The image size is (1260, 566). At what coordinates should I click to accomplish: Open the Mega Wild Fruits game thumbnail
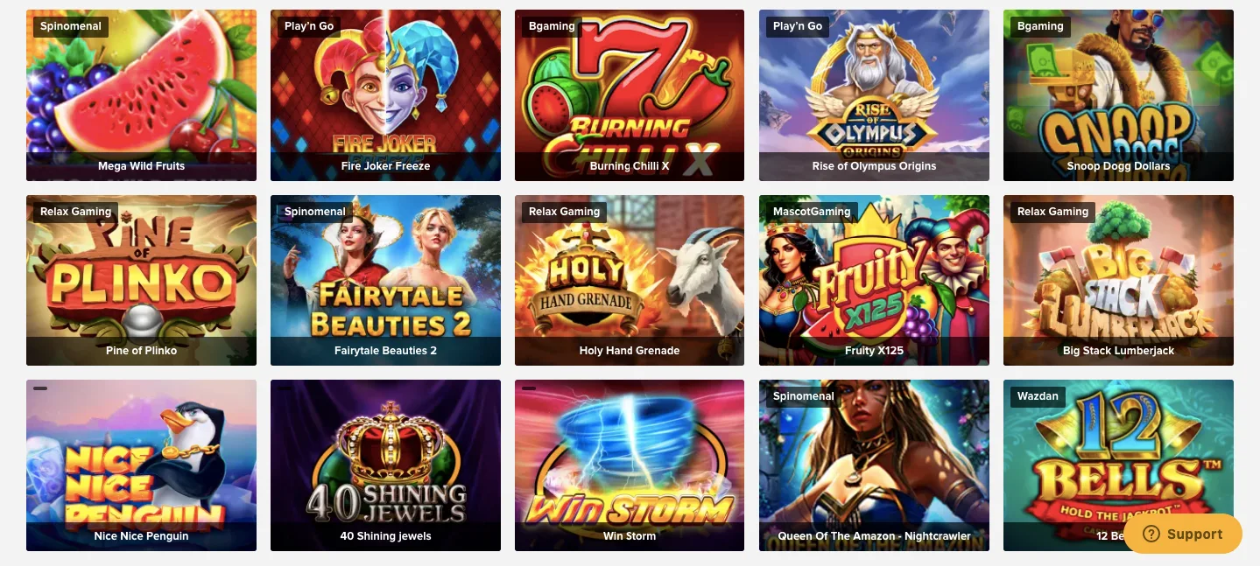[141, 95]
